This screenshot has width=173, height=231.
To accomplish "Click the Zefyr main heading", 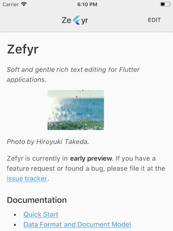I will [23, 49].
